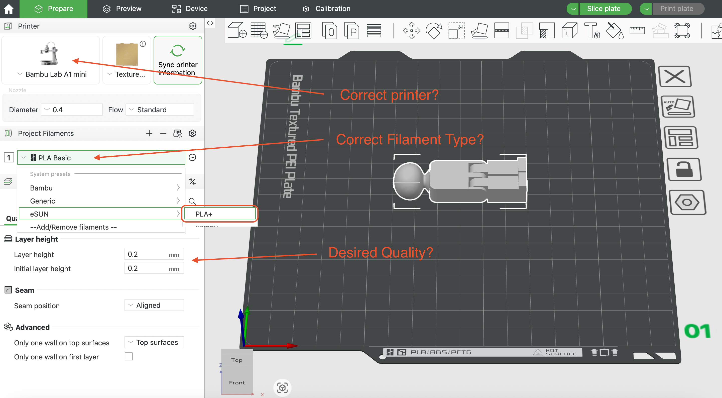The width and height of the screenshot is (722, 398).
Task: Open the nozzle Diameter 0.4 dropdown
Action: click(x=72, y=110)
